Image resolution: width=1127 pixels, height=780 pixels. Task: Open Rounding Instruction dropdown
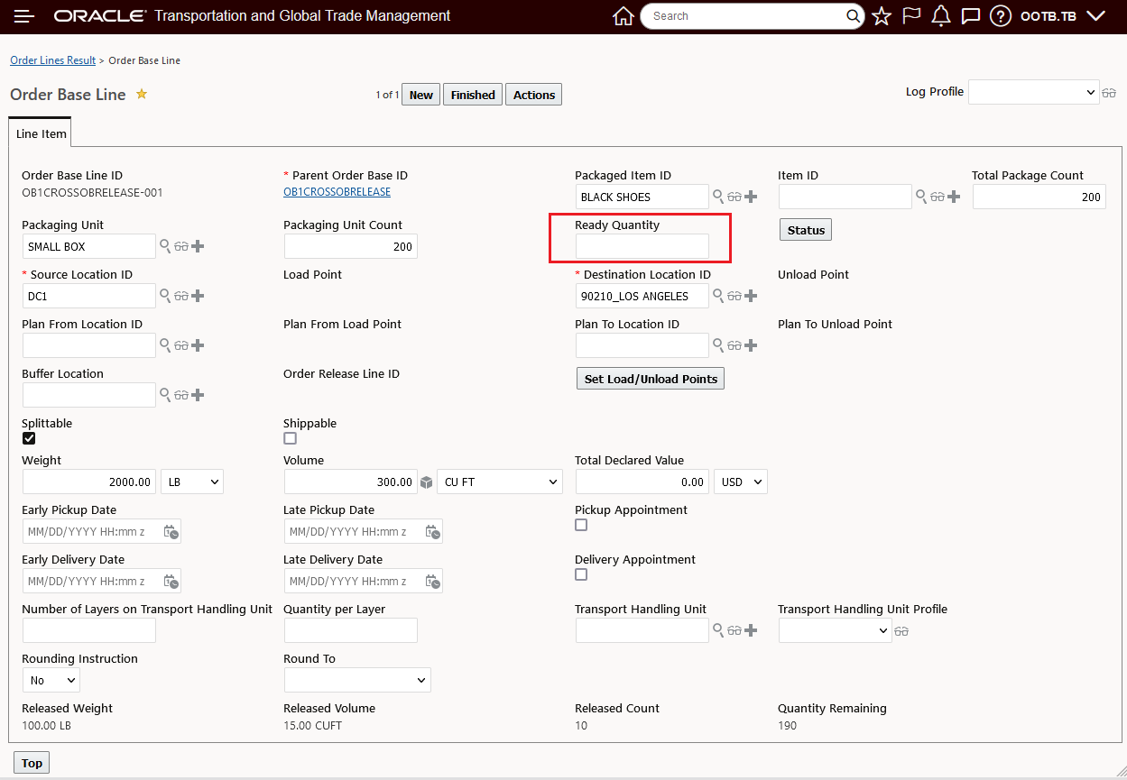point(51,680)
